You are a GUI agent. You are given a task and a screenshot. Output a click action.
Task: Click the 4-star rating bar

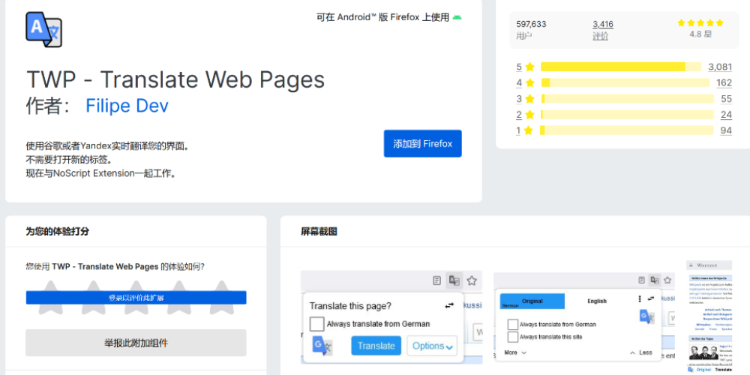click(x=625, y=82)
